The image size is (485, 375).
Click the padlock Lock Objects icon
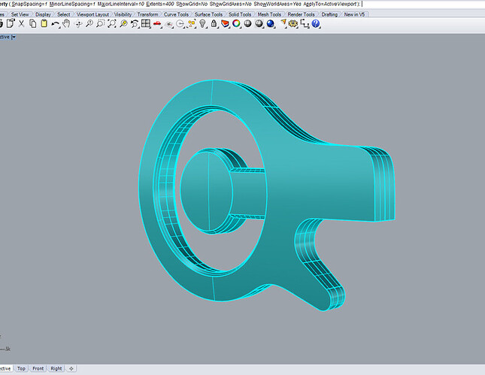click(x=214, y=24)
